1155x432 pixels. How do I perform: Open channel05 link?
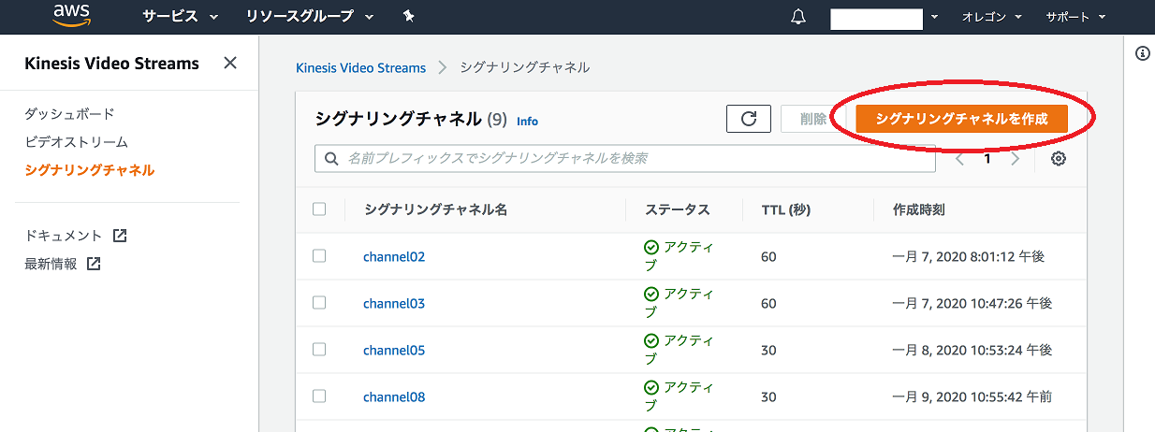[394, 350]
